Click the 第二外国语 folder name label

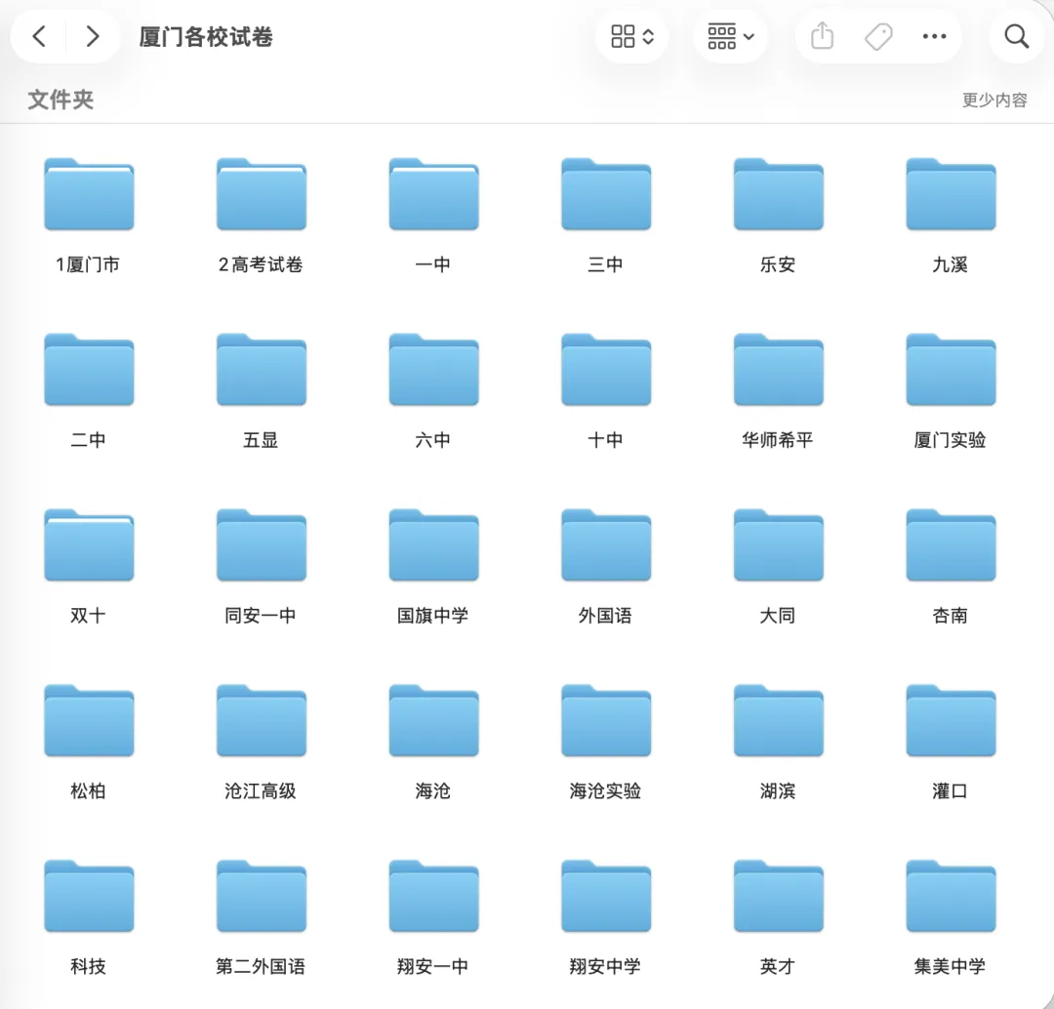click(x=261, y=967)
